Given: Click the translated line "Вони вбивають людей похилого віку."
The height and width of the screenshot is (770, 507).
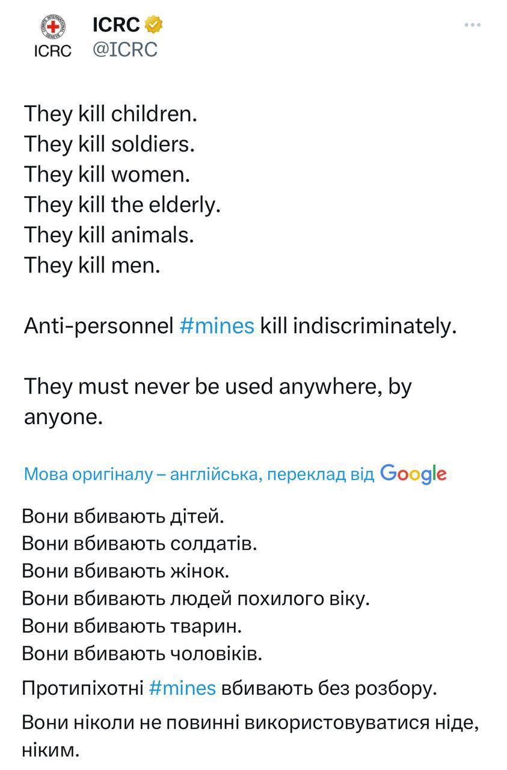Looking at the screenshot, I should (x=195, y=599).
